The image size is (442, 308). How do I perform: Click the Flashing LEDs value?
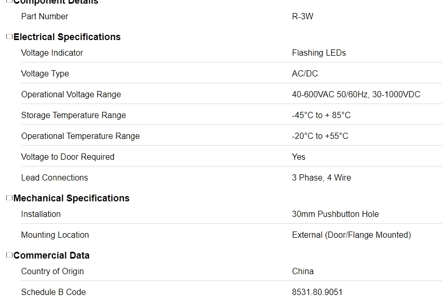tap(319, 53)
